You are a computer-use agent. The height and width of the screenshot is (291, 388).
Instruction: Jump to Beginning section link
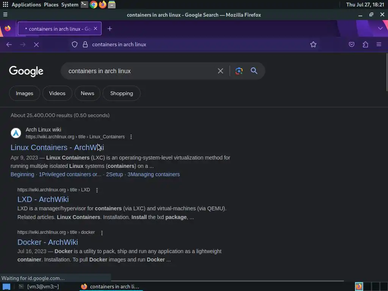[x=22, y=174]
